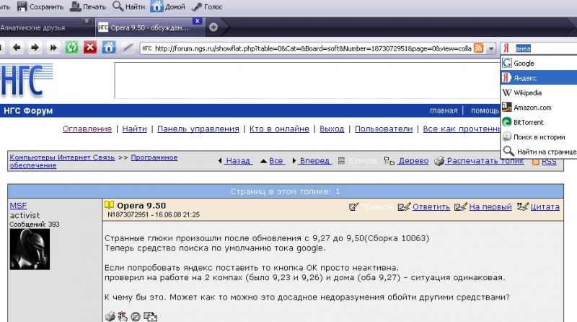Open the Панель управления link

coord(198,129)
